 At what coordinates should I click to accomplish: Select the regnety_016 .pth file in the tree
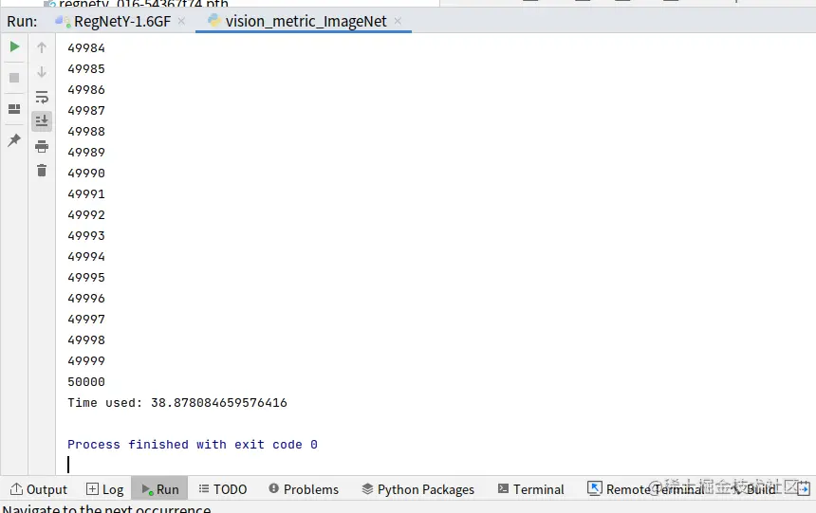138,3
